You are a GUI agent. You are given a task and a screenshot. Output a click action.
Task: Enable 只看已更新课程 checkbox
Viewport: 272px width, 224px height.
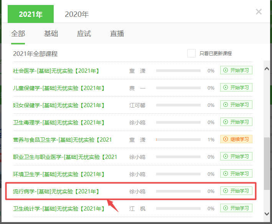point(191,53)
